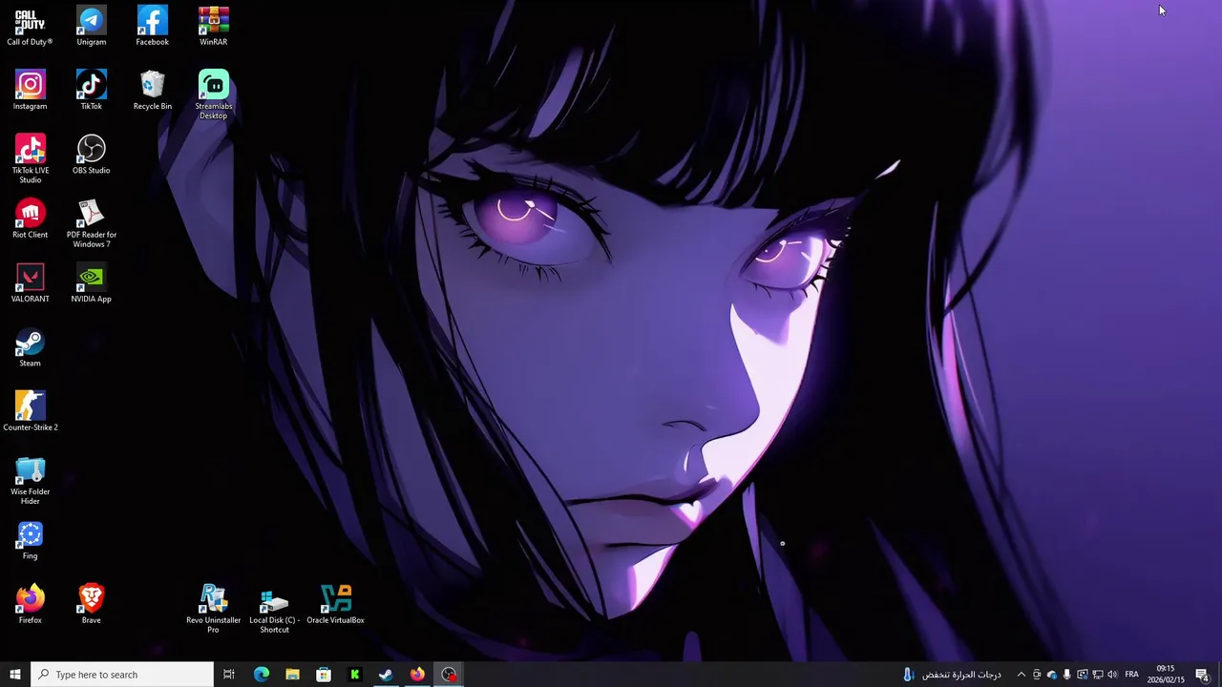The image size is (1222, 687).
Task: Select the Revo Uninstaller Pro icon
Action: [x=214, y=609]
